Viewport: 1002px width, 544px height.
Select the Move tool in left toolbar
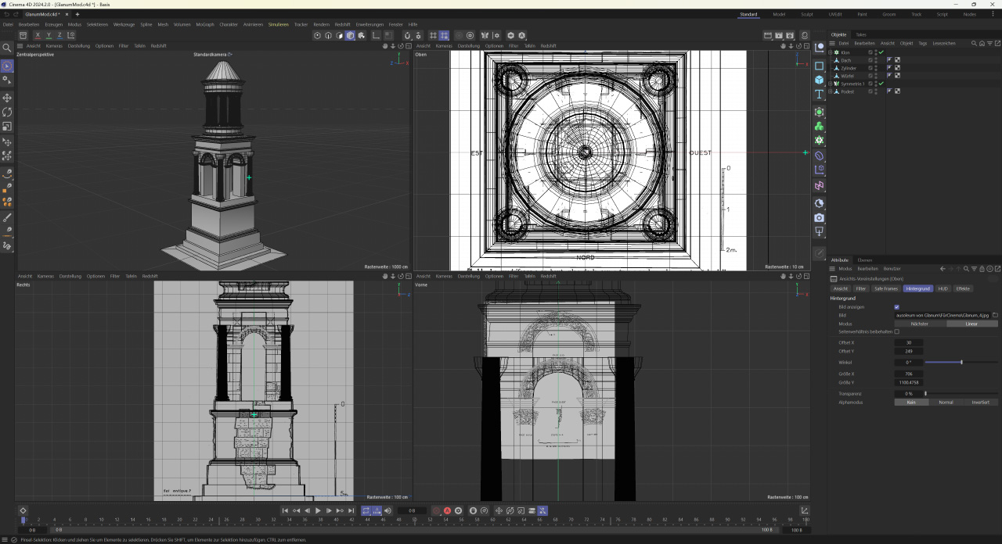7,98
